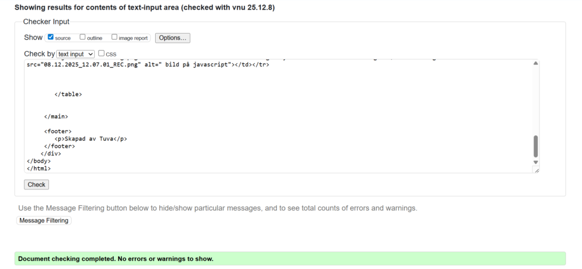Click the opening <footer> tag line
This screenshot has width=582, height=269.
57,131
